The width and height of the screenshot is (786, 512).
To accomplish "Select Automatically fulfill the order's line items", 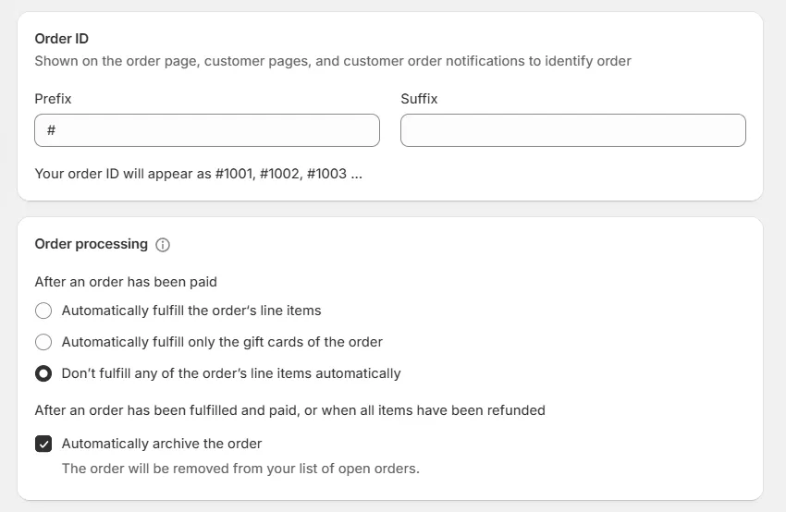I will click(x=43, y=311).
